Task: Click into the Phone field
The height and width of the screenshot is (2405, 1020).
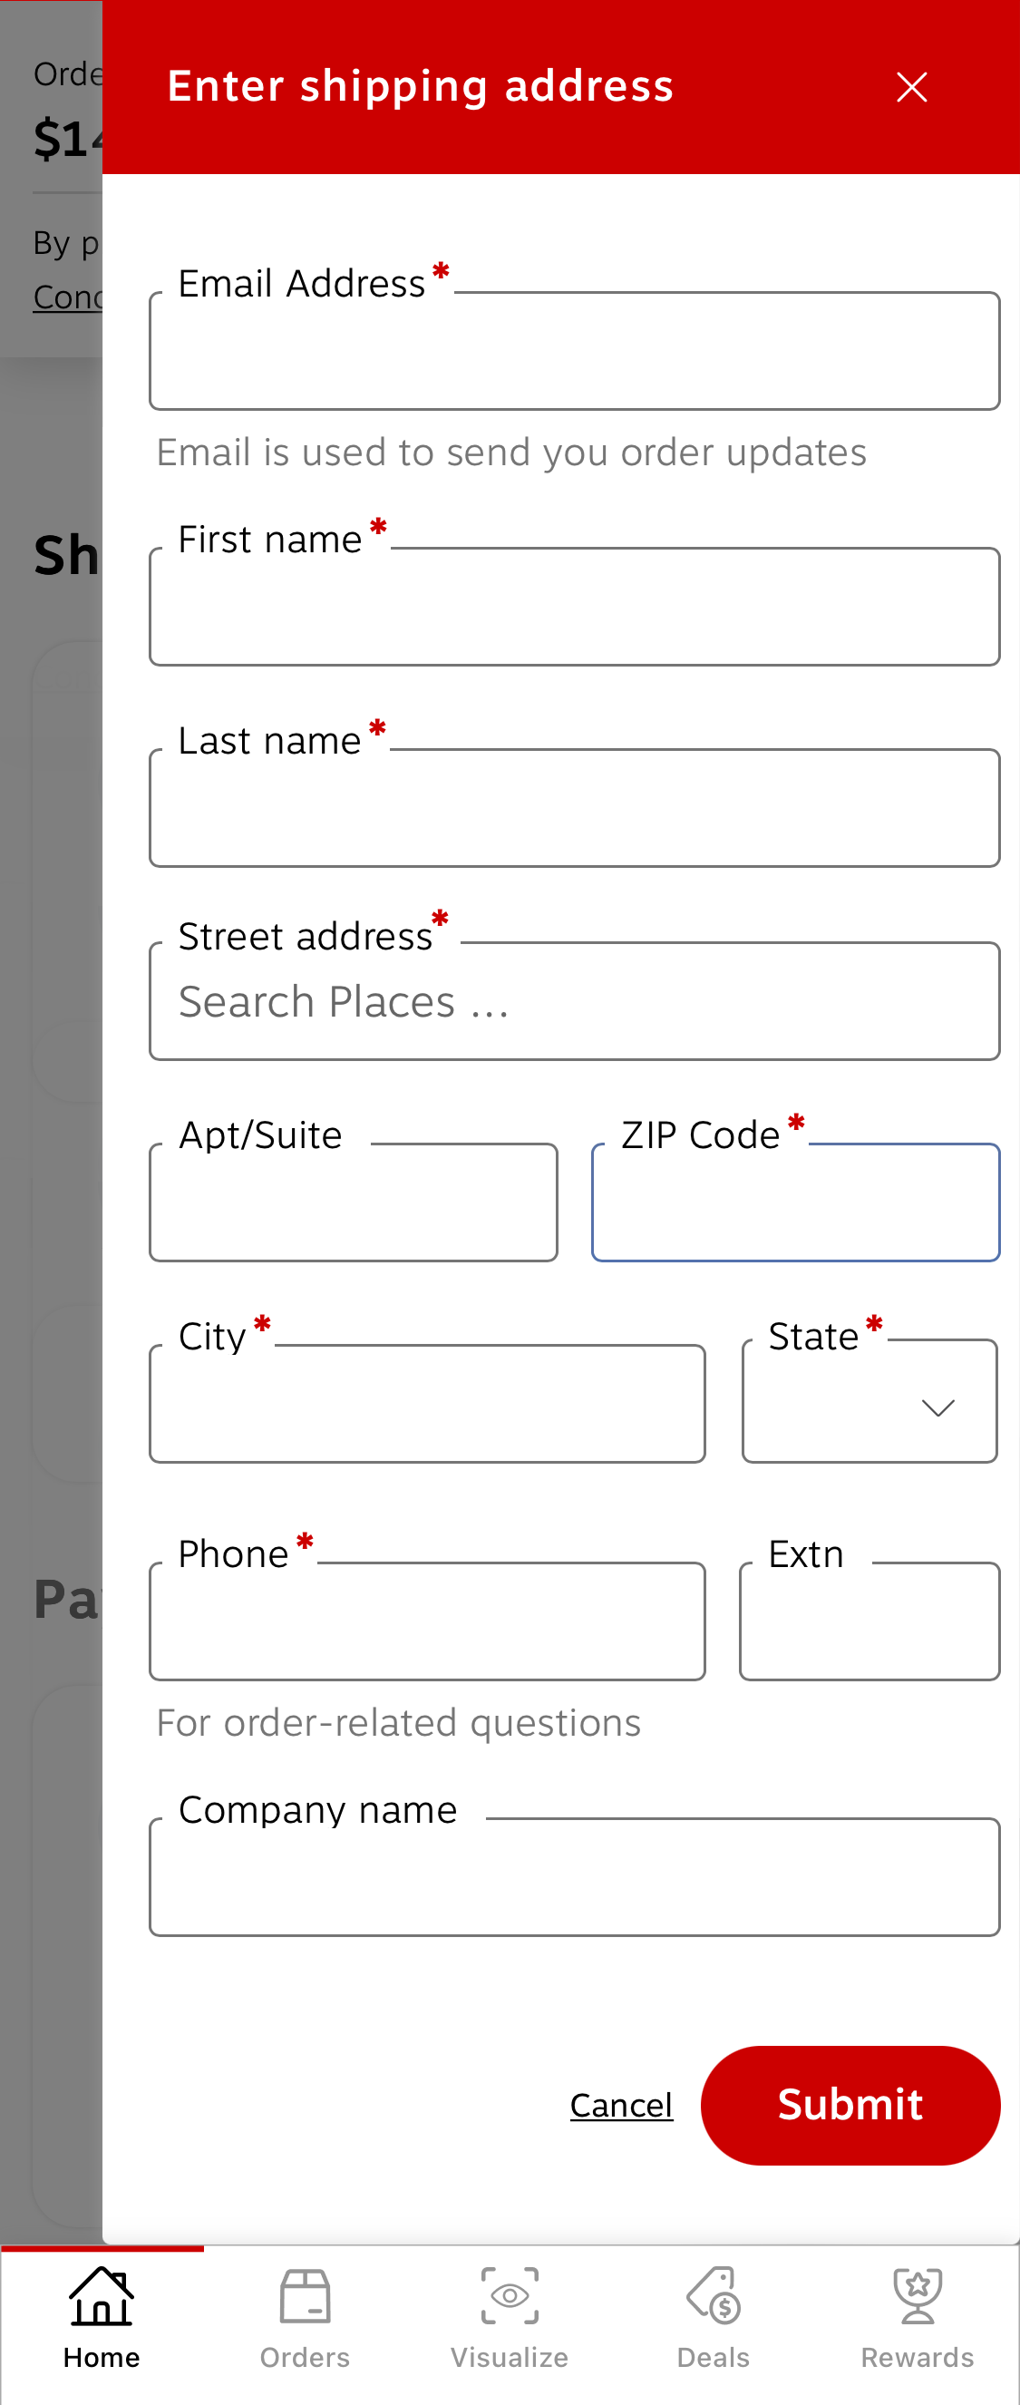Action: click(426, 1622)
